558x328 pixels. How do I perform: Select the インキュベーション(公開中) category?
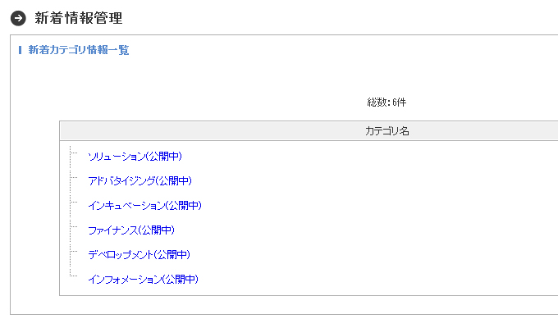click(145, 205)
